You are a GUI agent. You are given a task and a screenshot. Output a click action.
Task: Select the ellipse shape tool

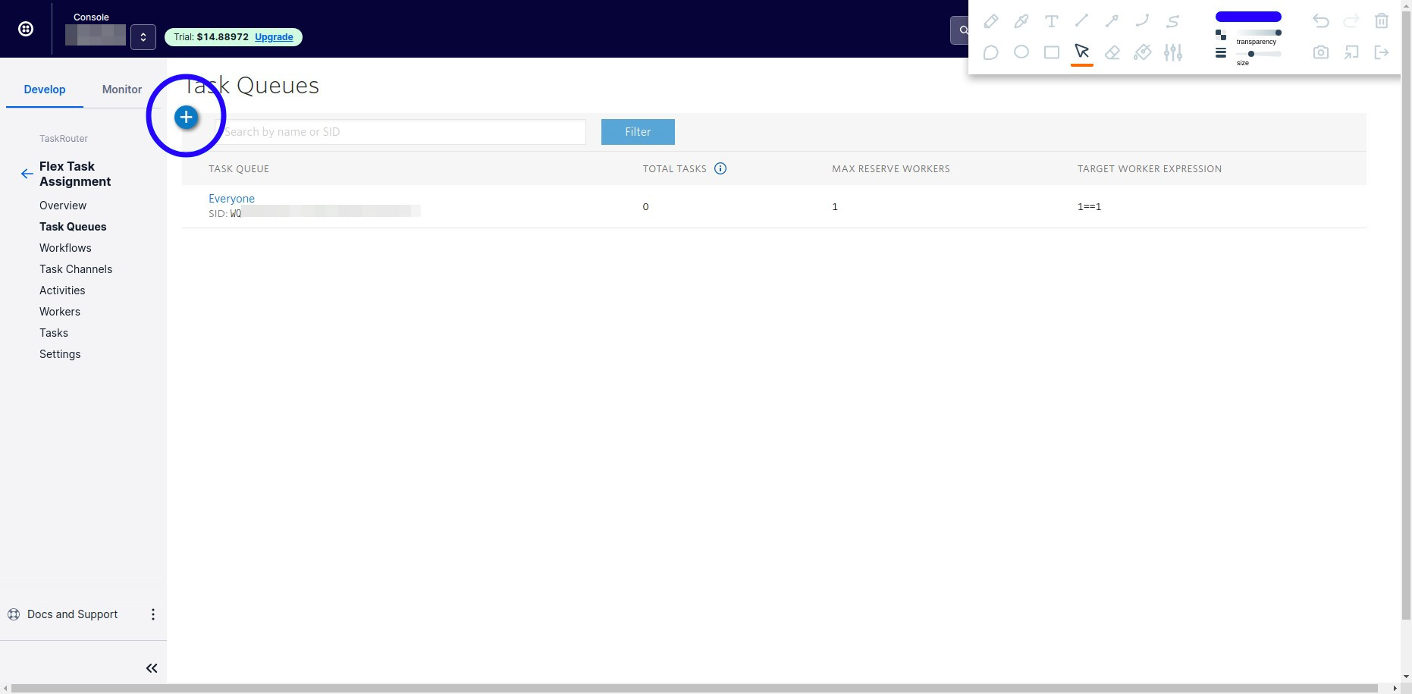pyautogui.click(x=1021, y=52)
